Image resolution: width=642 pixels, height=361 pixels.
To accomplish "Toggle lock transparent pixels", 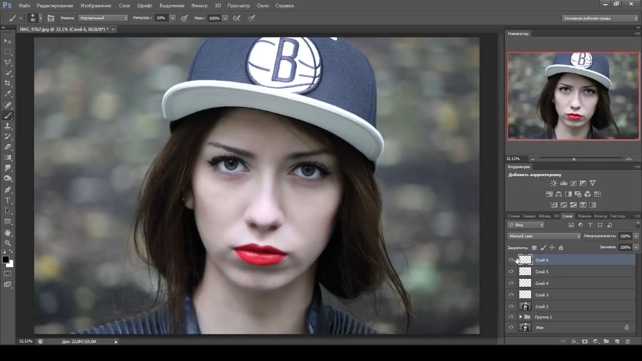I will click(534, 248).
